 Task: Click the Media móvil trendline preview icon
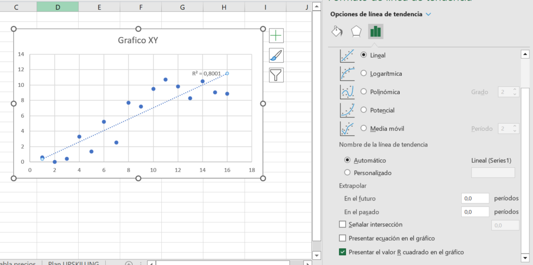coord(347,128)
